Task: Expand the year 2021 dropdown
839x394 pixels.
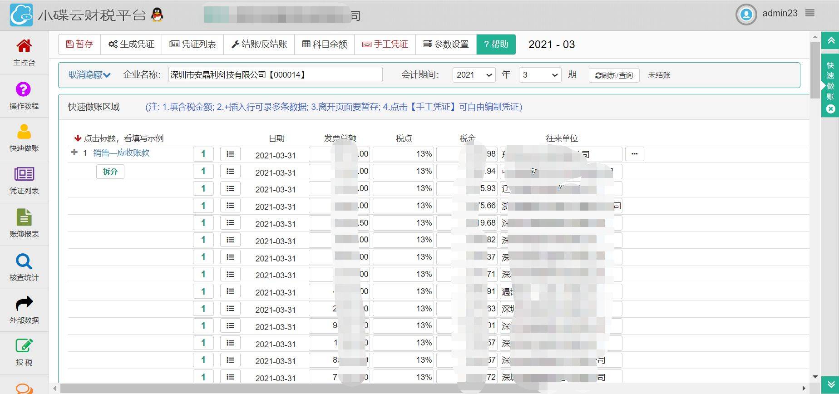Action: pyautogui.click(x=474, y=75)
